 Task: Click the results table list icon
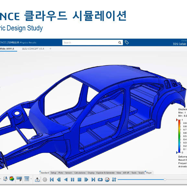point(27,179)
